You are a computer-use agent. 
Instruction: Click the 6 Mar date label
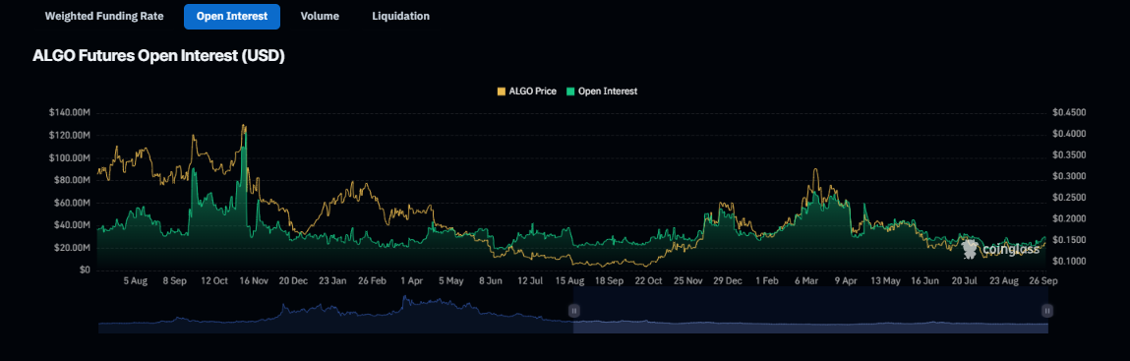tap(806, 281)
